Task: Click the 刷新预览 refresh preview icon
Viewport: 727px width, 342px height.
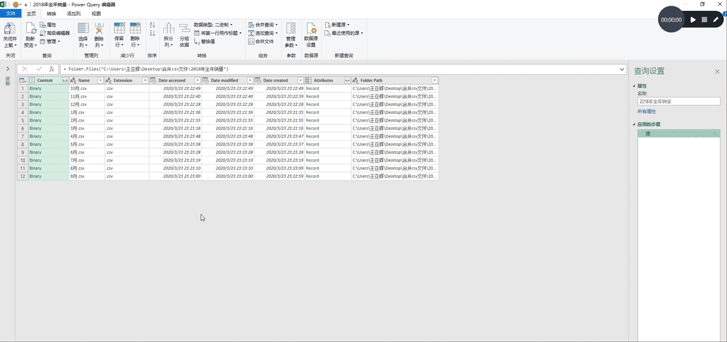Action: tap(30, 28)
